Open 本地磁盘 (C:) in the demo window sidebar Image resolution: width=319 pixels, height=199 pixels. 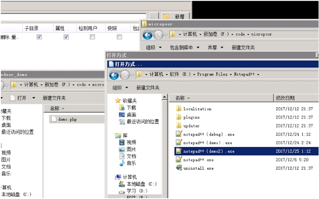click(16, 194)
